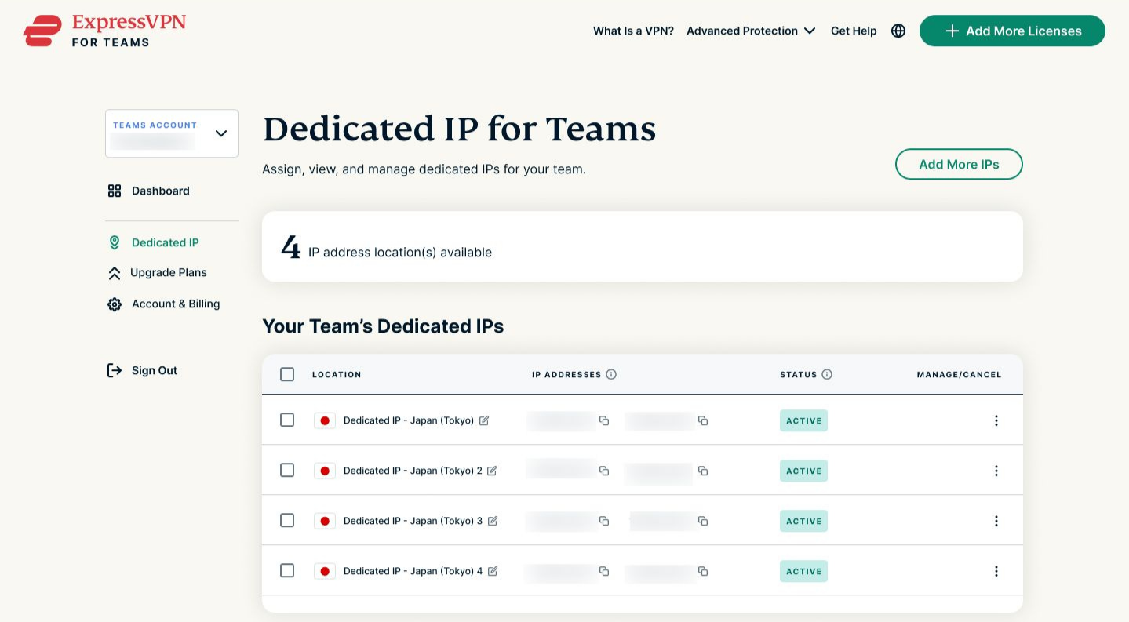Click the Status column header text

pos(799,375)
